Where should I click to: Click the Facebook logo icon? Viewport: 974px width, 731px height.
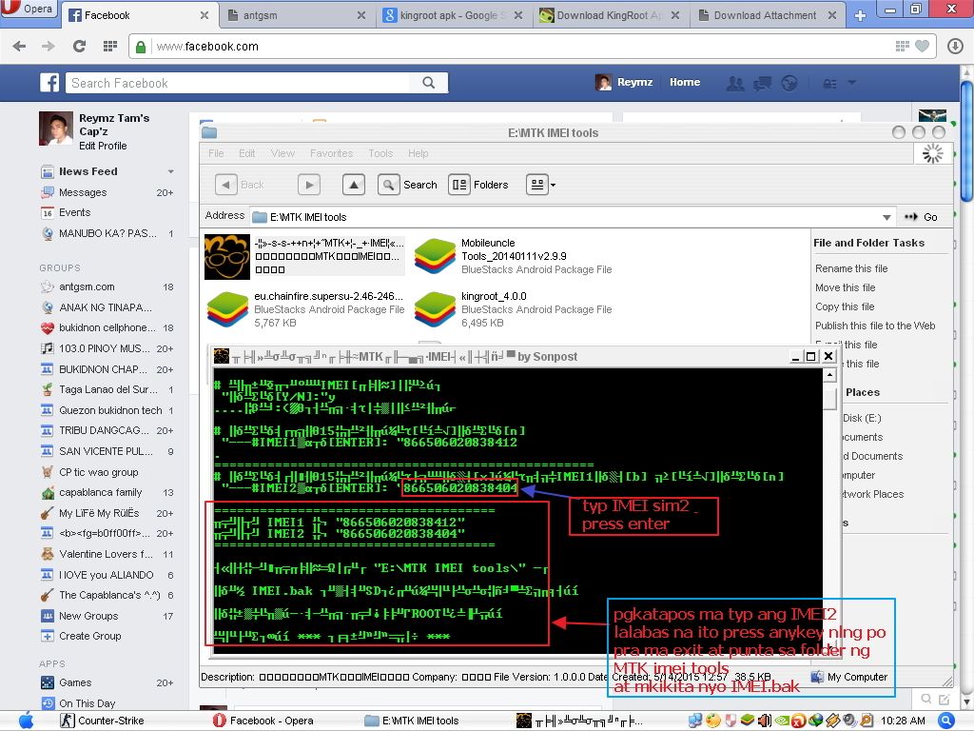click(x=49, y=83)
